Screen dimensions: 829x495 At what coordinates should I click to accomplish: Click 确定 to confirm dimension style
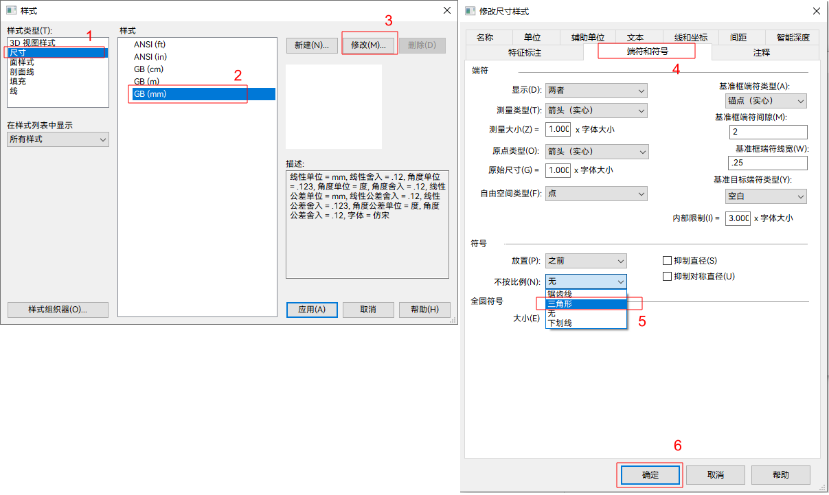coord(650,475)
